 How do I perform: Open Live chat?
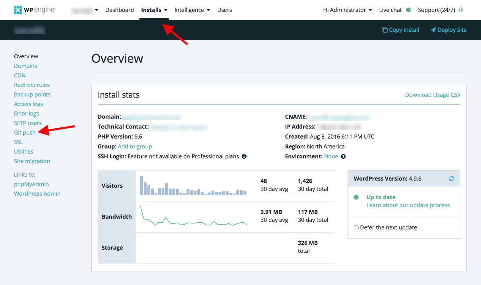tap(390, 10)
